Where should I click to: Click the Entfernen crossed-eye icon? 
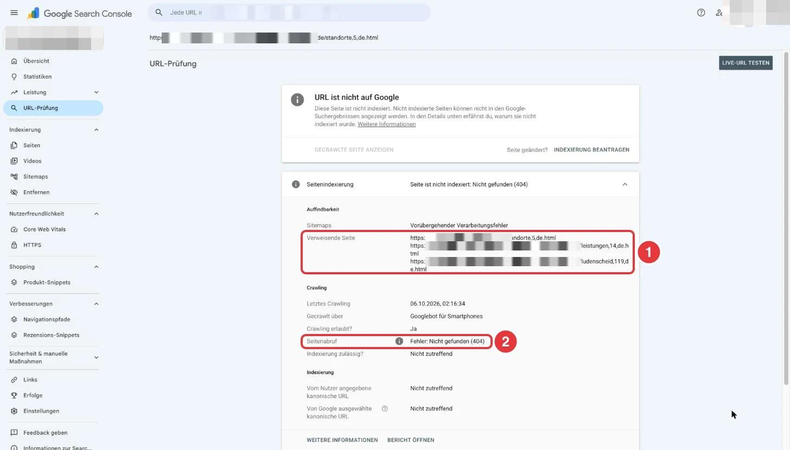[14, 192]
